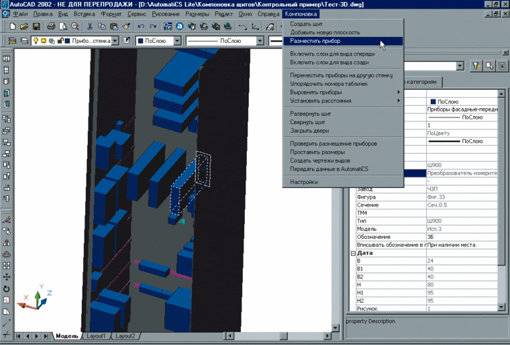
Task: Switch to the 'по категориям' properties tab
Action: [422, 82]
